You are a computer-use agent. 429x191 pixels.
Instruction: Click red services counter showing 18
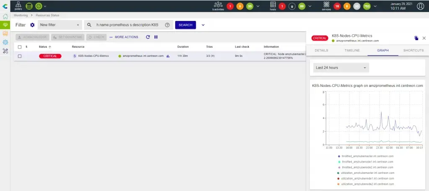tap(337, 6)
